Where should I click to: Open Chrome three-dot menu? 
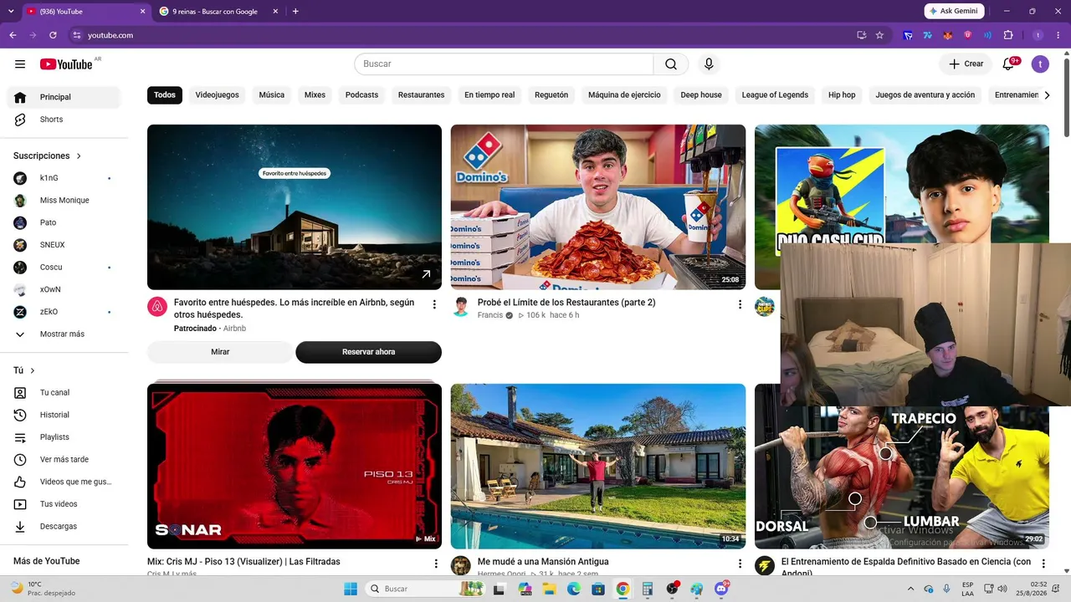click(x=1058, y=35)
